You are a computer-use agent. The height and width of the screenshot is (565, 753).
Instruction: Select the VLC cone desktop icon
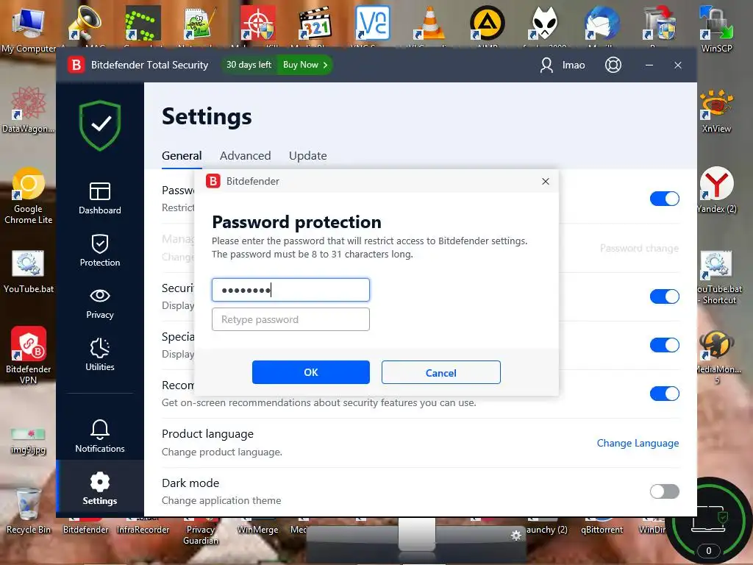(429, 23)
